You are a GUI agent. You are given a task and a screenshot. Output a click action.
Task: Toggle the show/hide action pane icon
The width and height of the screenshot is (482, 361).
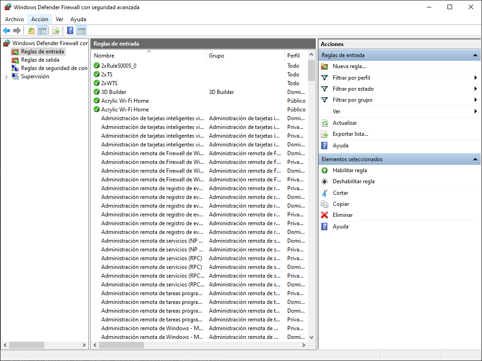pyautogui.click(x=81, y=30)
